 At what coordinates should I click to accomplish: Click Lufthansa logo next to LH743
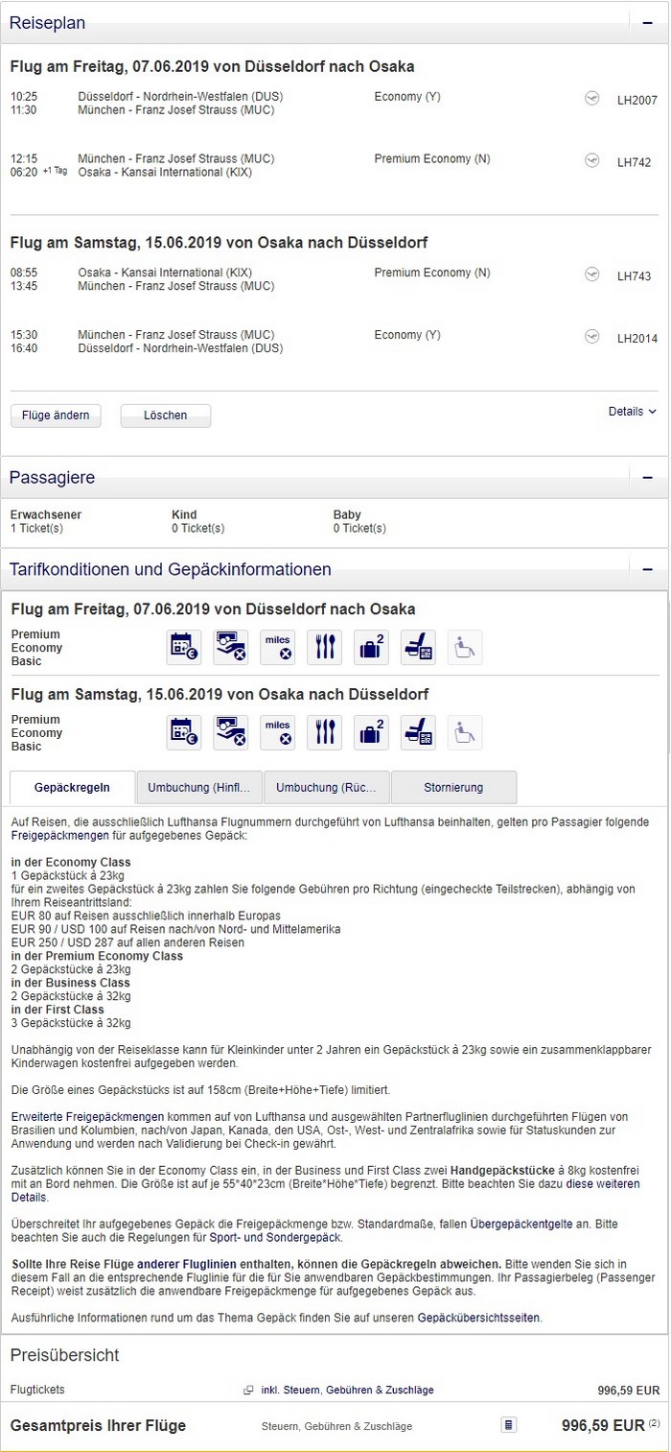(592, 275)
